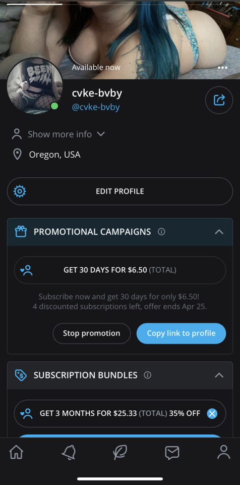Open the leaf icon tab
The width and height of the screenshot is (240, 485).
(x=120, y=453)
